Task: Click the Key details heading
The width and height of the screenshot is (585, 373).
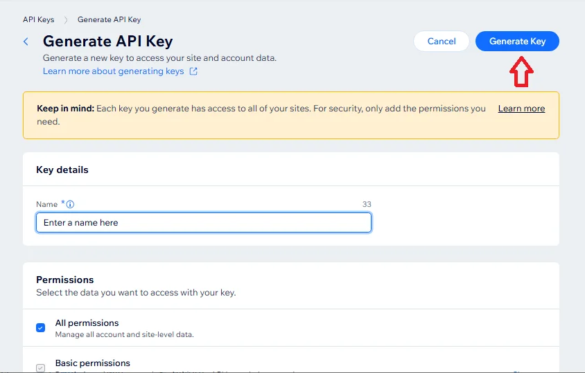Action: click(x=62, y=170)
